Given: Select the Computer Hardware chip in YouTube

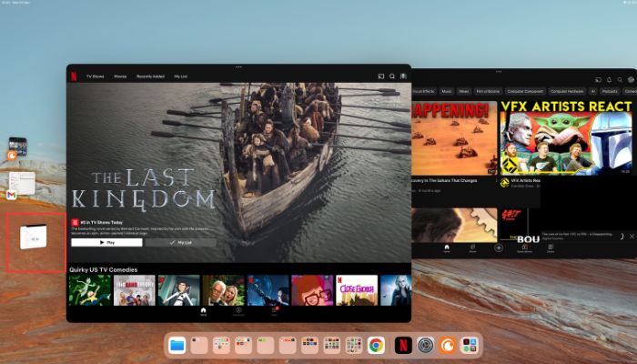Looking at the screenshot, I should point(567,91).
